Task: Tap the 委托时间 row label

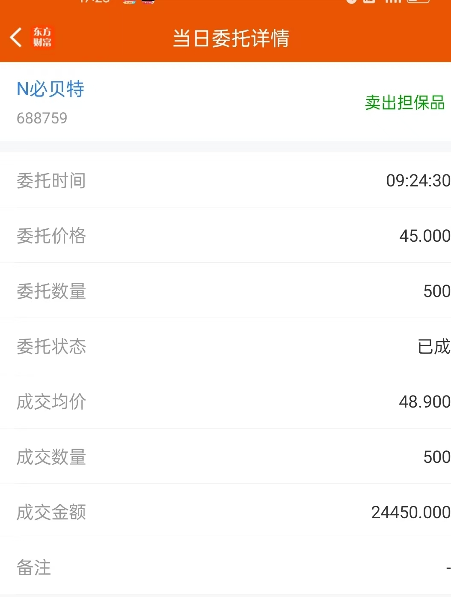Action: (51, 180)
